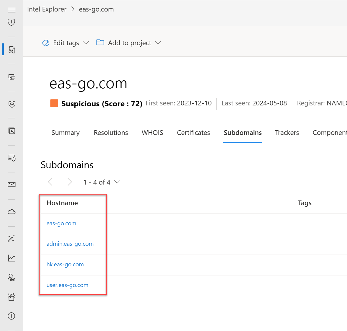Open the information circle sidebar icon
The image size is (347, 331).
coord(12,316)
